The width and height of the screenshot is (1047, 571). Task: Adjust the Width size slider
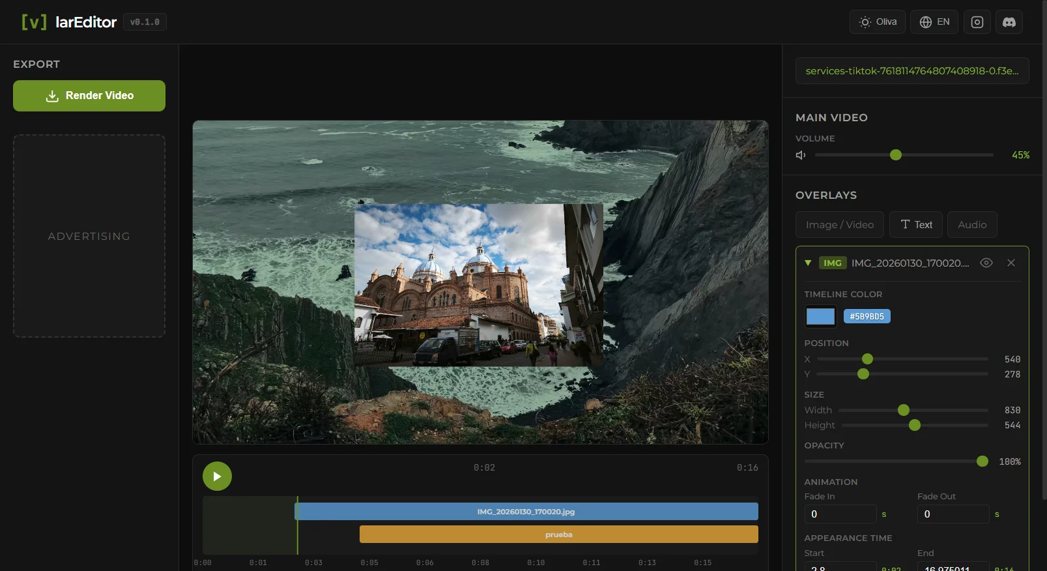pos(913,410)
